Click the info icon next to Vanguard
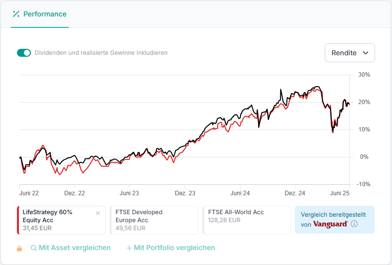The width and height of the screenshot is (392, 265). 354,224
